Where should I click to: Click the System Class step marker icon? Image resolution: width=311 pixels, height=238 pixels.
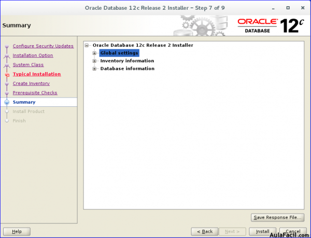pyautogui.click(x=7, y=65)
